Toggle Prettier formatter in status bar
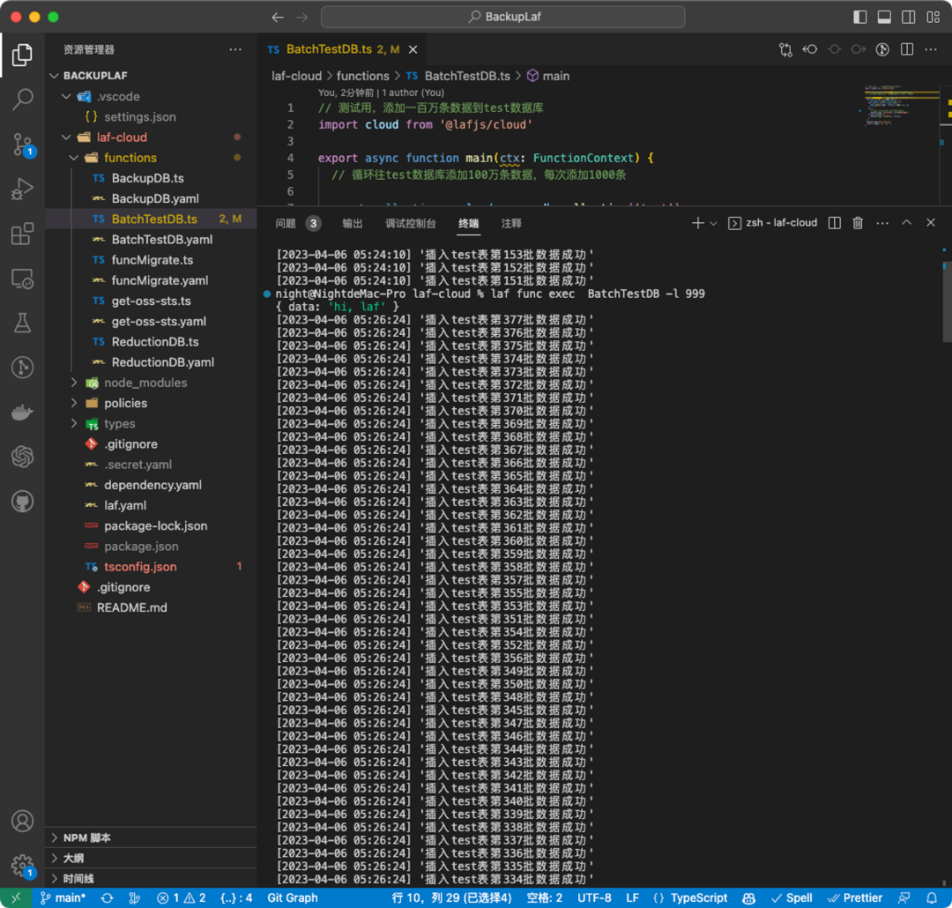The image size is (952, 908). (x=854, y=897)
